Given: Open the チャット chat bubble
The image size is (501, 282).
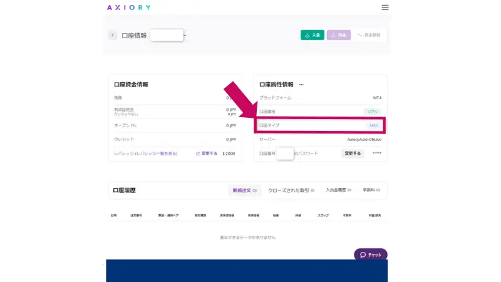Looking at the screenshot, I should click(x=371, y=254).
